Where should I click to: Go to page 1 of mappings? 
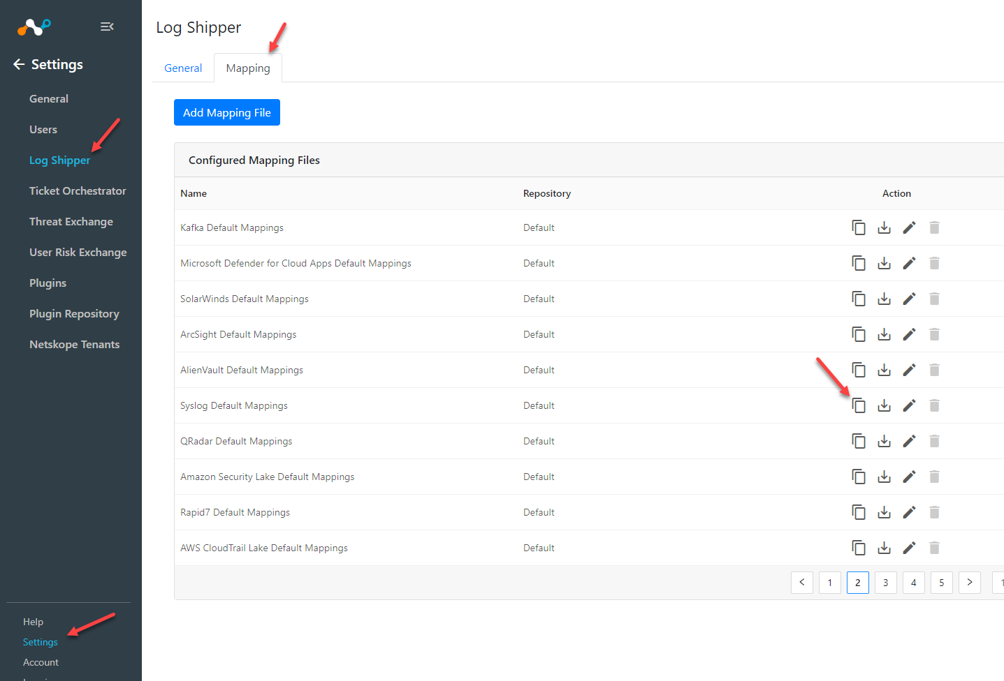coord(830,583)
